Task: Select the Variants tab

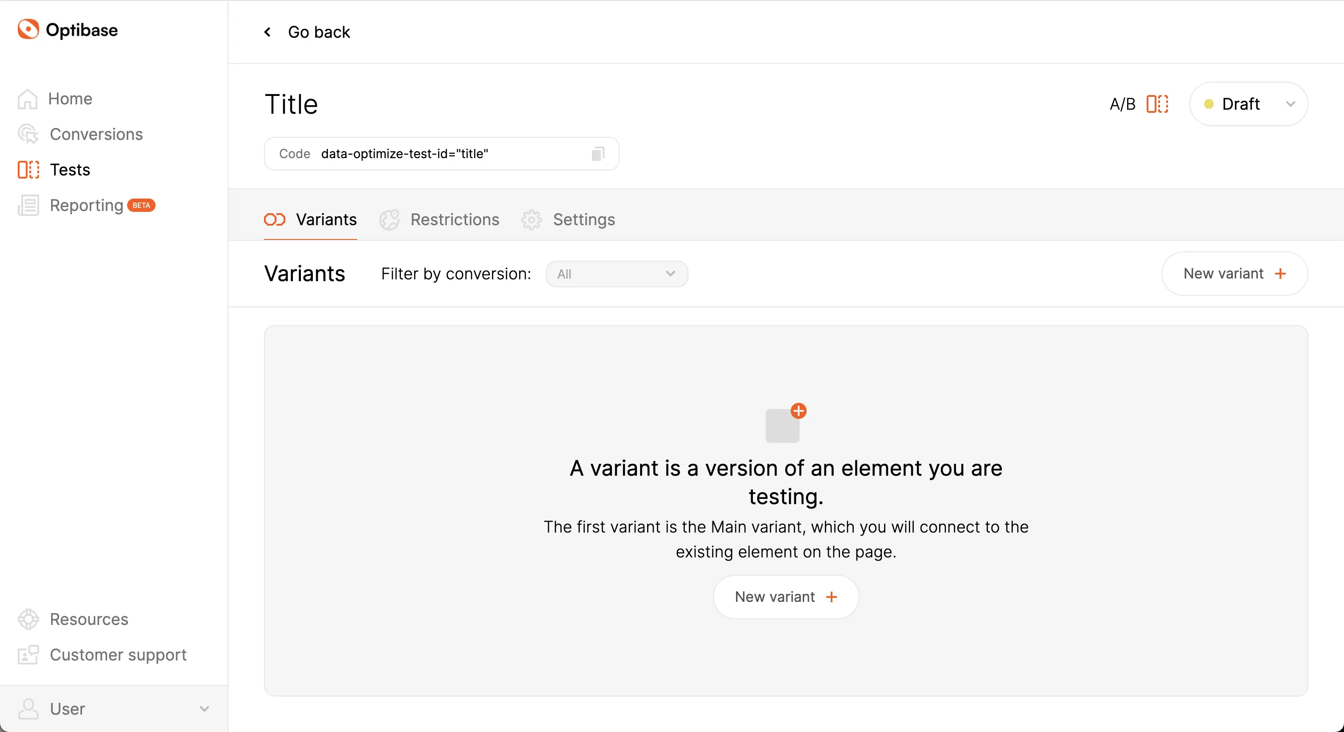Action: click(326, 219)
